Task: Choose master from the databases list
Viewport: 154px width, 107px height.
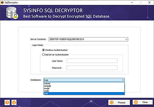Action: pos(84,83)
